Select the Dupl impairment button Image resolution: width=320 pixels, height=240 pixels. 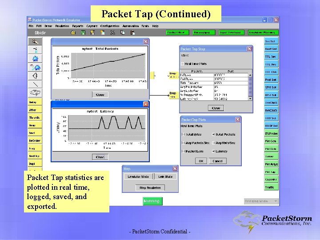[x=35, y=164]
